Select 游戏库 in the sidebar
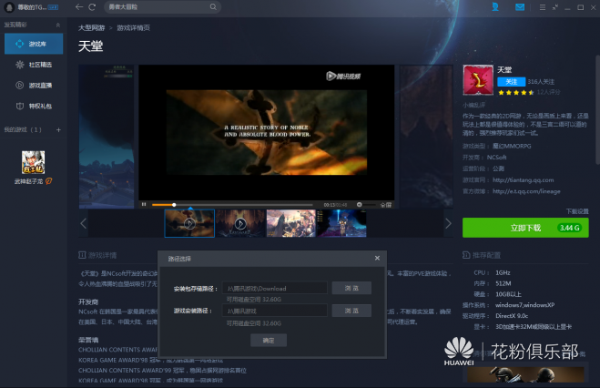The height and width of the screenshot is (388, 600). click(x=34, y=44)
